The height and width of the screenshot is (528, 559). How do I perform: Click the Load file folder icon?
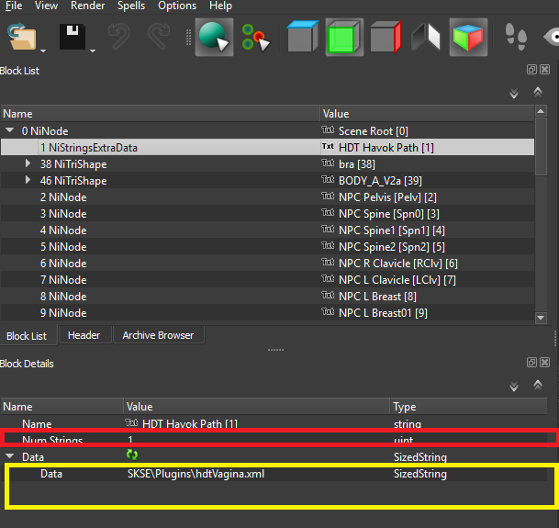click(22, 37)
